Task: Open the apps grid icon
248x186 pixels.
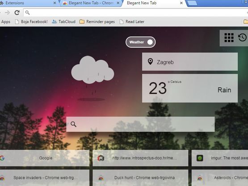Action: pos(229,37)
